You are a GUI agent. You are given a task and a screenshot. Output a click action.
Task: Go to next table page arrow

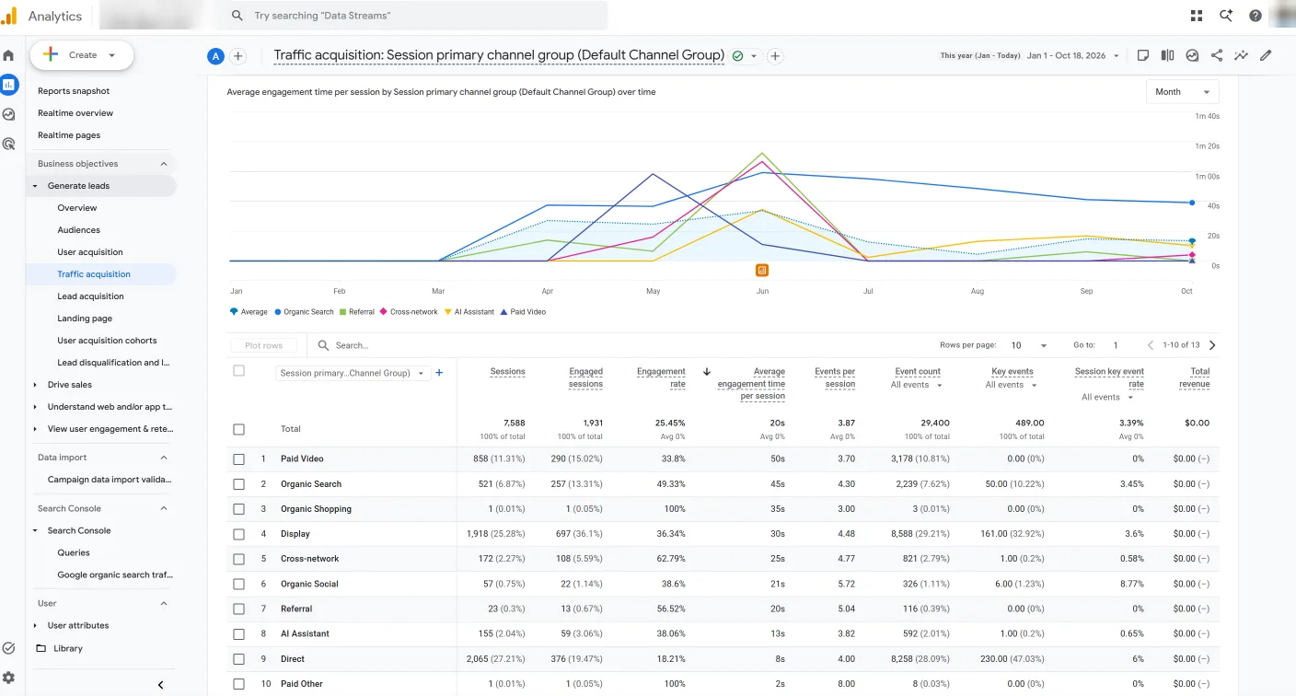1212,345
